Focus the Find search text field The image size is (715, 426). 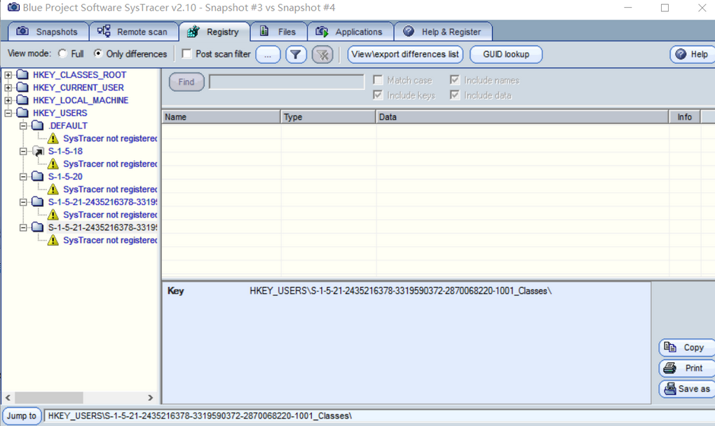pyautogui.click(x=287, y=81)
